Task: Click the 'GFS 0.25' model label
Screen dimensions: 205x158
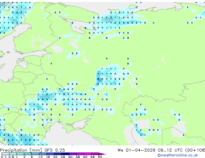Action: coord(55,150)
